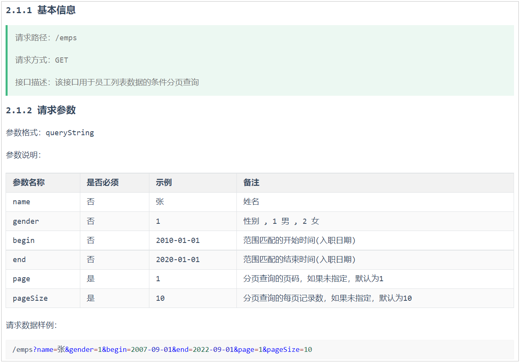Click the '参数名称' table column header
The height and width of the screenshot is (363, 520).
(28, 183)
